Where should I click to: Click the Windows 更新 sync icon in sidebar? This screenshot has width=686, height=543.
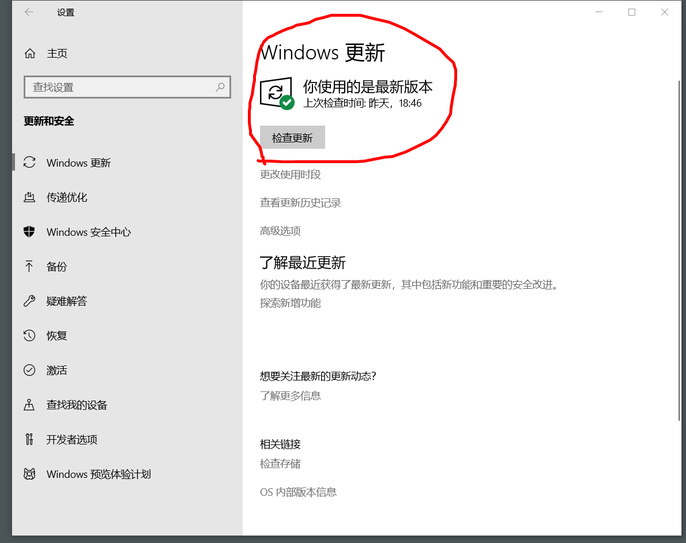[29, 163]
